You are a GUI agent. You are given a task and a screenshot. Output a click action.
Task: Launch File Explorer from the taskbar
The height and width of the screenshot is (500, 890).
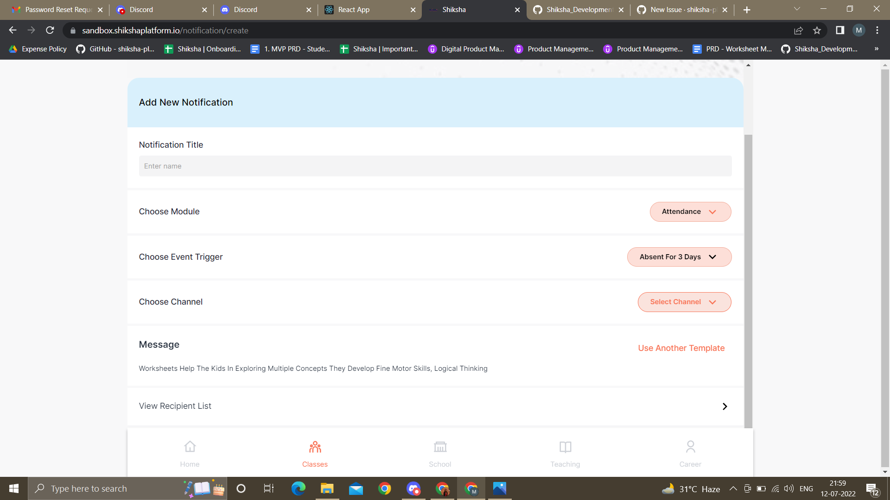coord(327,488)
